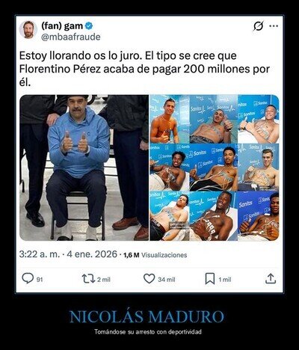The height and width of the screenshot is (350, 299).
Task: Open the right collage of Sanitas medical photos
Action: pos(215,168)
